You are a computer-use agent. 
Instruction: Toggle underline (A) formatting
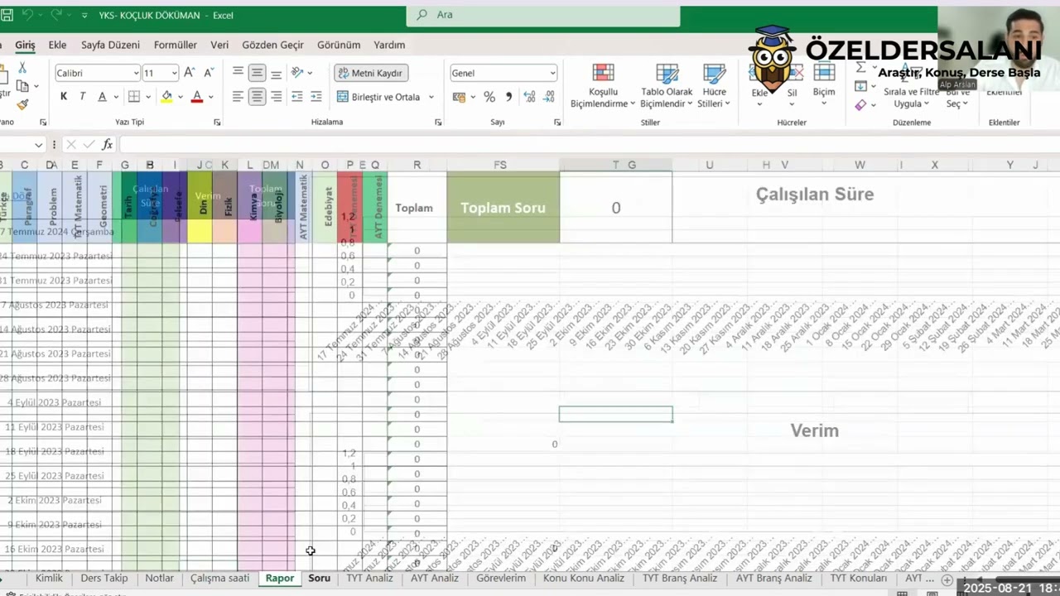tap(103, 97)
